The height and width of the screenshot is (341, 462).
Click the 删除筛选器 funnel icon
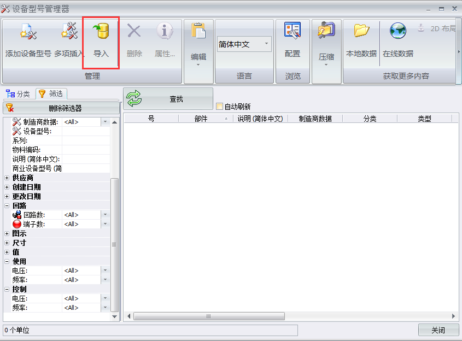click(x=10, y=108)
